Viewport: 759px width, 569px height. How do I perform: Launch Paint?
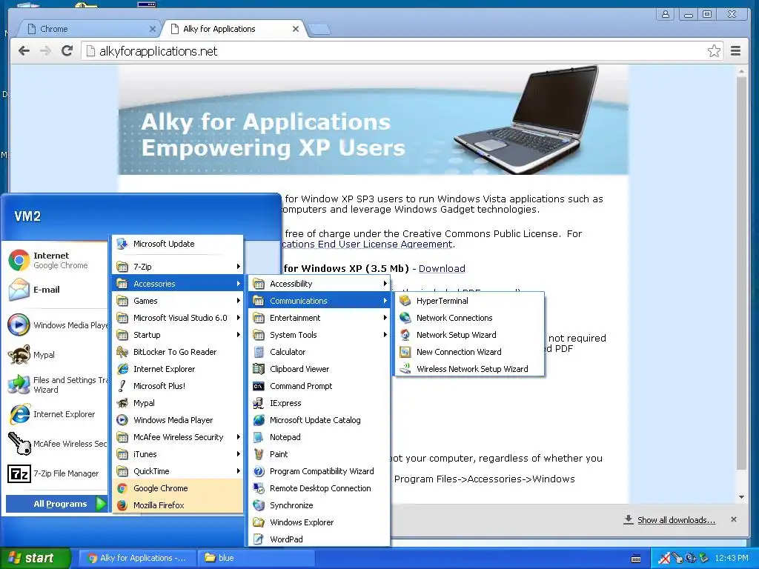point(319,454)
